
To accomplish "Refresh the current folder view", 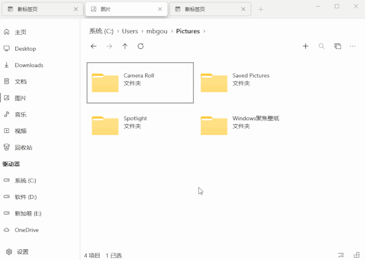I will point(141,46).
